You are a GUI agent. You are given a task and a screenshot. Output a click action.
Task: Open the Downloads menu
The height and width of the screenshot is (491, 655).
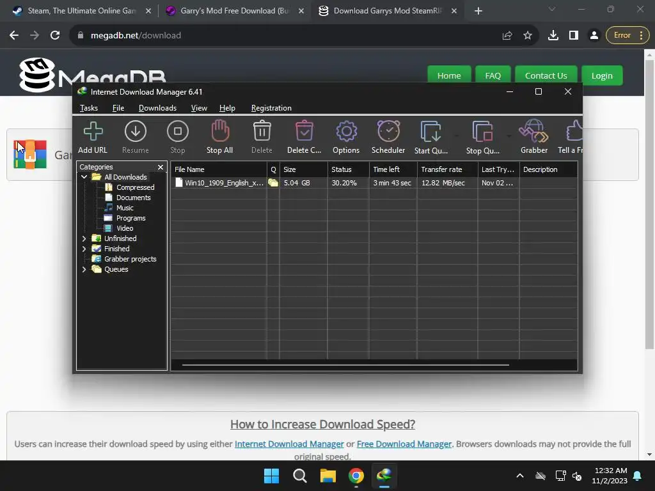(157, 108)
